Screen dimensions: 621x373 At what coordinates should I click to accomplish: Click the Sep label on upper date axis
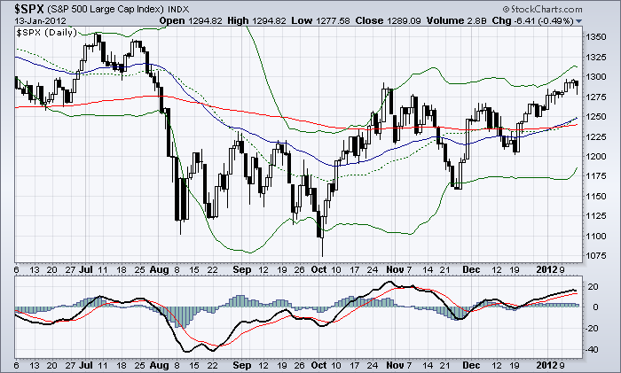(242, 269)
